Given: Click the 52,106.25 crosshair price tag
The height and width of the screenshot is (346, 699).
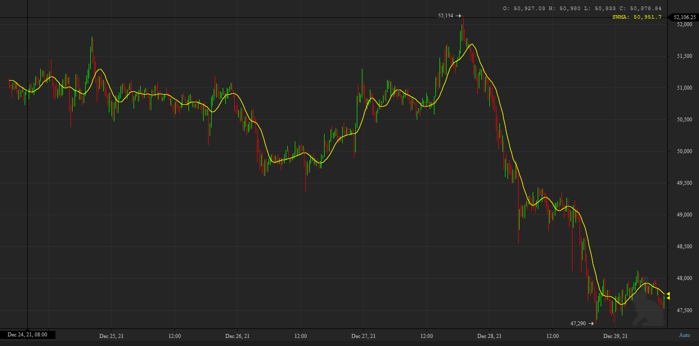Looking at the screenshot, I should (683, 17).
